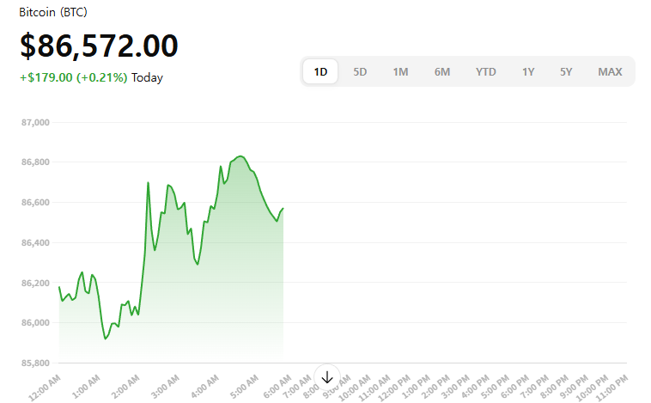Open the YTD chart view
This screenshot has width=651, height=403.
(x=485, y=71)
